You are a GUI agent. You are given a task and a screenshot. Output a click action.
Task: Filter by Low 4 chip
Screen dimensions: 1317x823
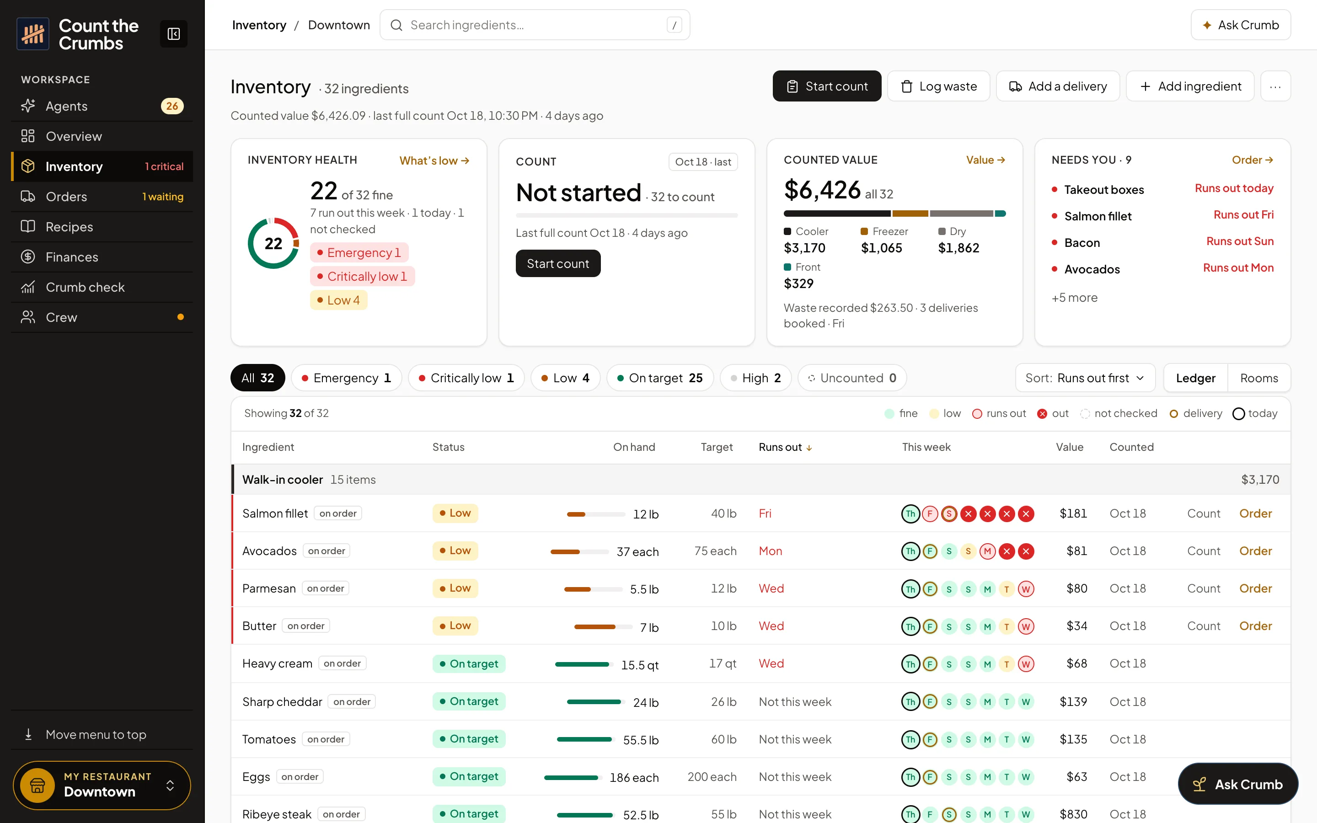565,378
